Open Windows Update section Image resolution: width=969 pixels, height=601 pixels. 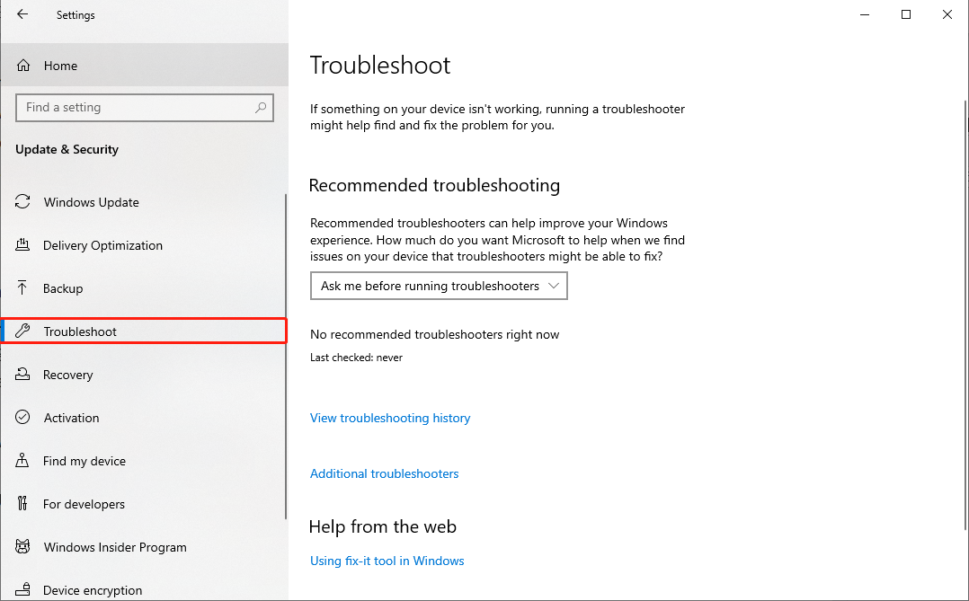click(x=144, y=202)
